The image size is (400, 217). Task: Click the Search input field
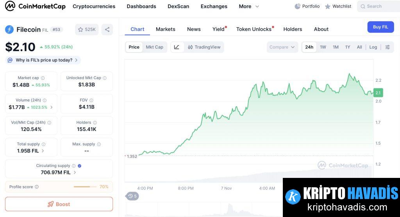379,6
